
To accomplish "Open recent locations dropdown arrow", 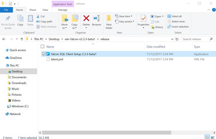I will click(x=17, y=39).
